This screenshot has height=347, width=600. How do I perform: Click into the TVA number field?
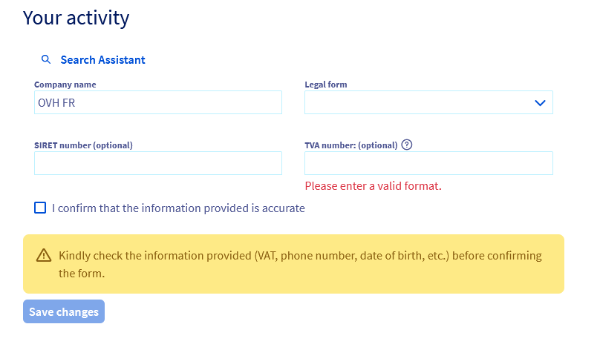tap(428, 163)
